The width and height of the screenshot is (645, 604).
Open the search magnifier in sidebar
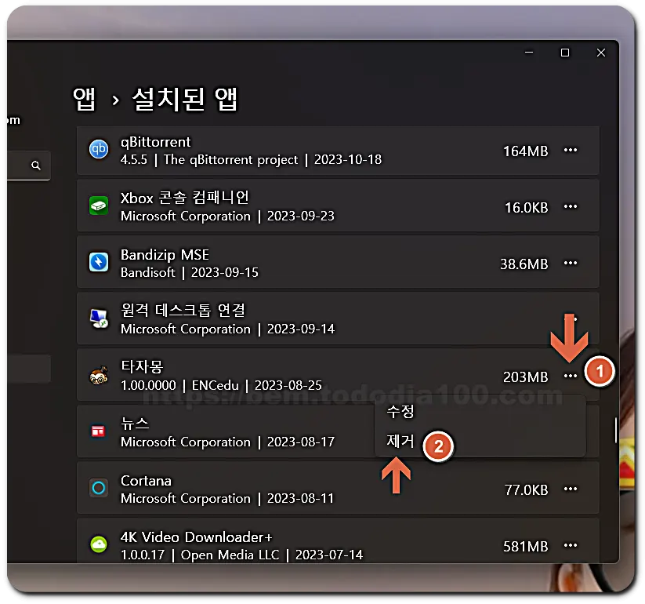pyautogui.click(x=34, y=166)
